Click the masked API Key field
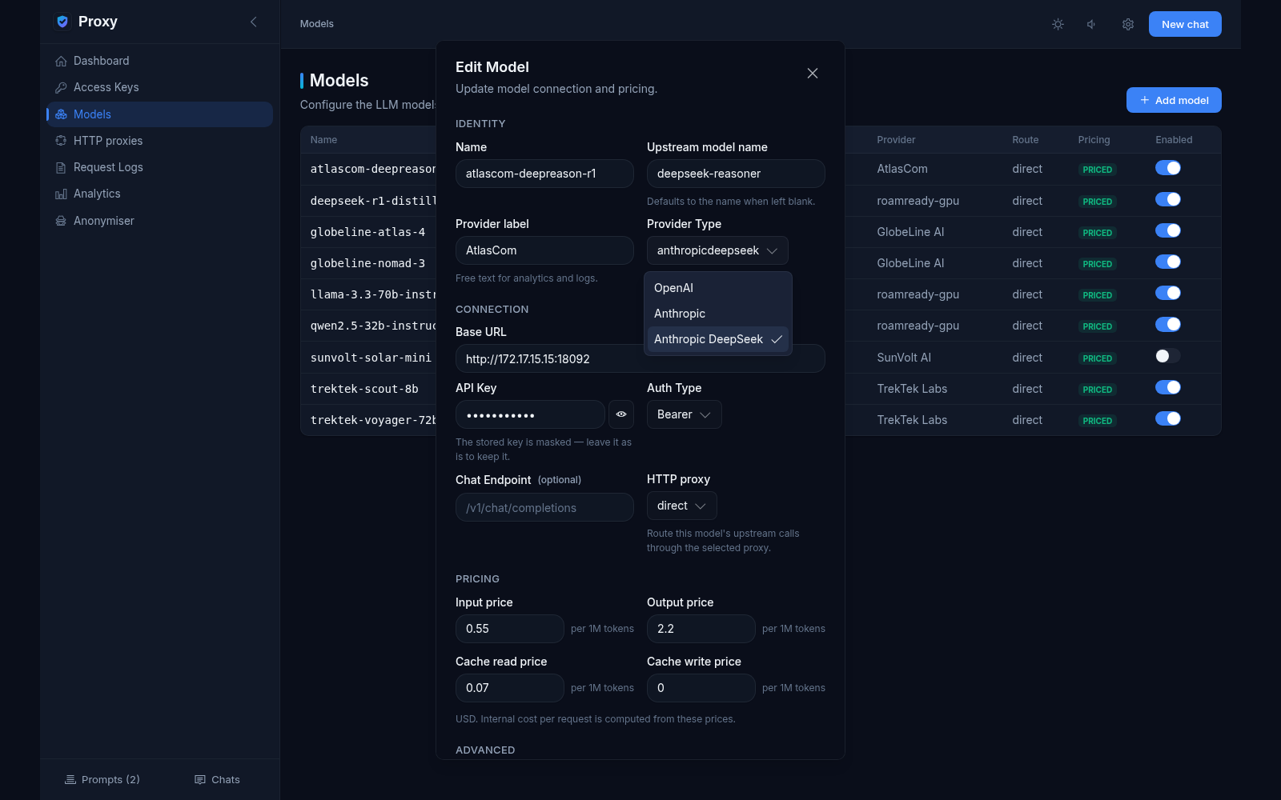The width and height of the screenshot is (1281, 800). pos(530,414)
